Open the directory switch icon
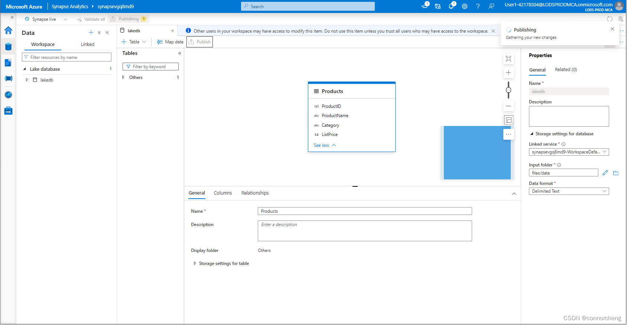The width and height of the screenshot is (627, 325). (x=438, y=6)
